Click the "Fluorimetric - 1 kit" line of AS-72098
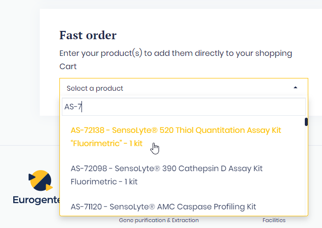The height and width of the screenshot is (228, 322). click(x=104, y=181)
